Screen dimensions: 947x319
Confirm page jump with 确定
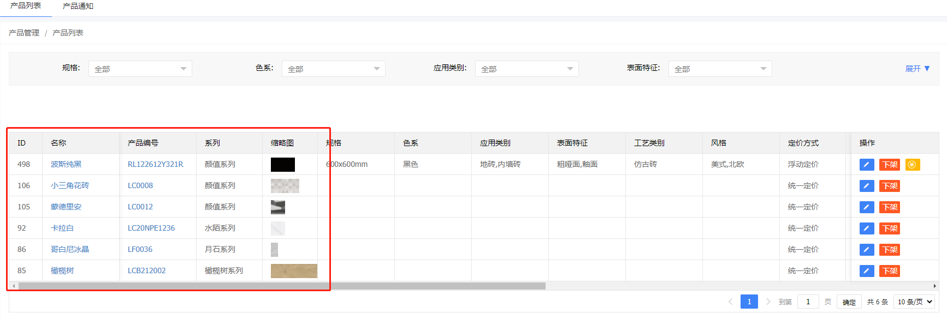pyautogui.click(x=849, y=302)
